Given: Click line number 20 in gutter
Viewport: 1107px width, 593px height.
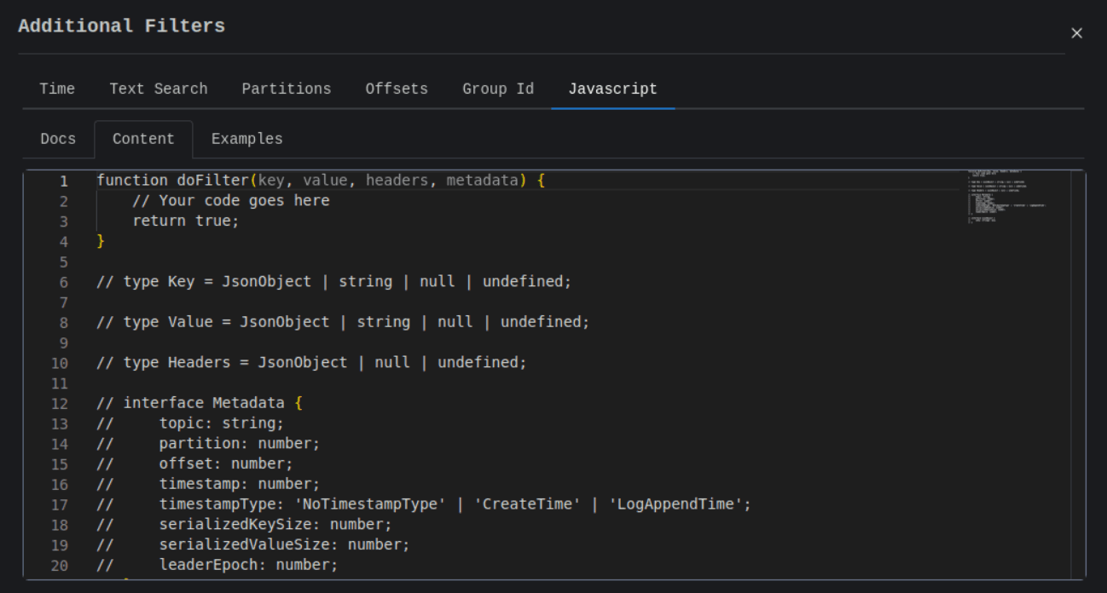Looking at the screenshot, I should (x=59, y=565).
